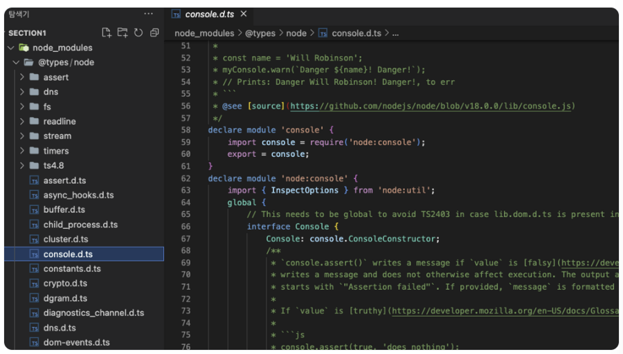Click node_modules in the breadcrumb
The width and height of the screenshot is (623, 354).
(204, 33)
